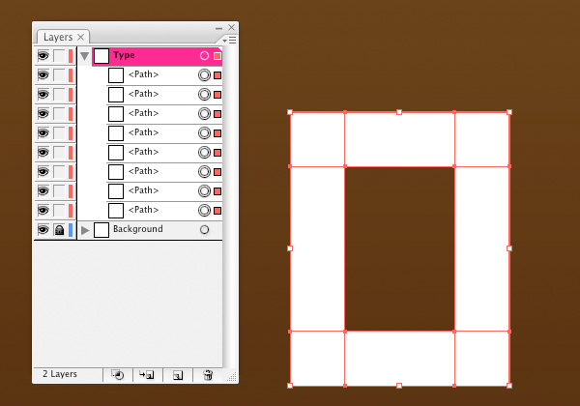This screenshot has height=406, width=580.
Task: Close the Layers tab
Action: [x=81, y=37]
